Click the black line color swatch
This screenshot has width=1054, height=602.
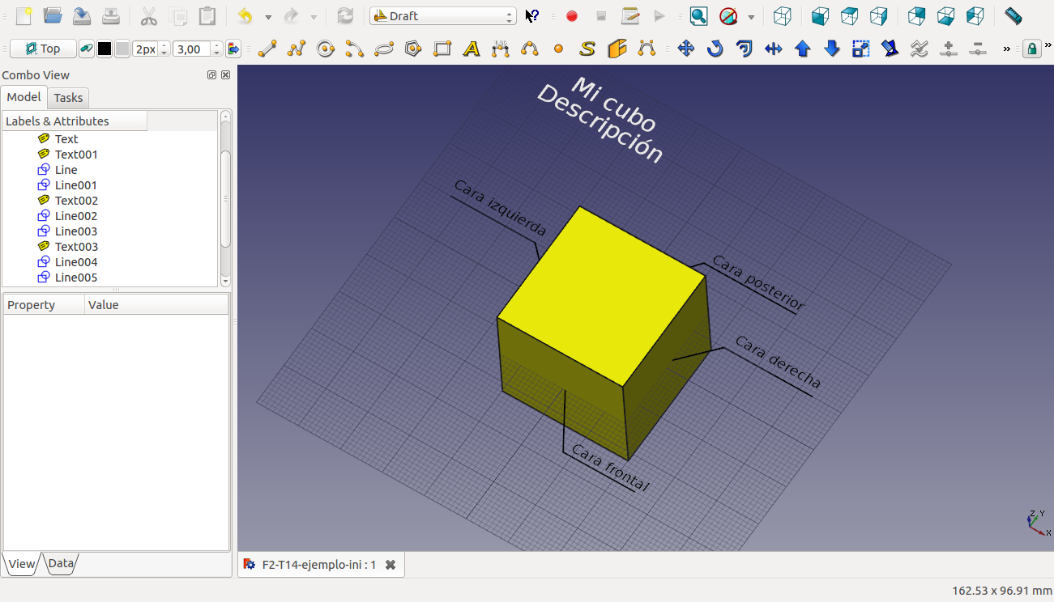point(105,49)
